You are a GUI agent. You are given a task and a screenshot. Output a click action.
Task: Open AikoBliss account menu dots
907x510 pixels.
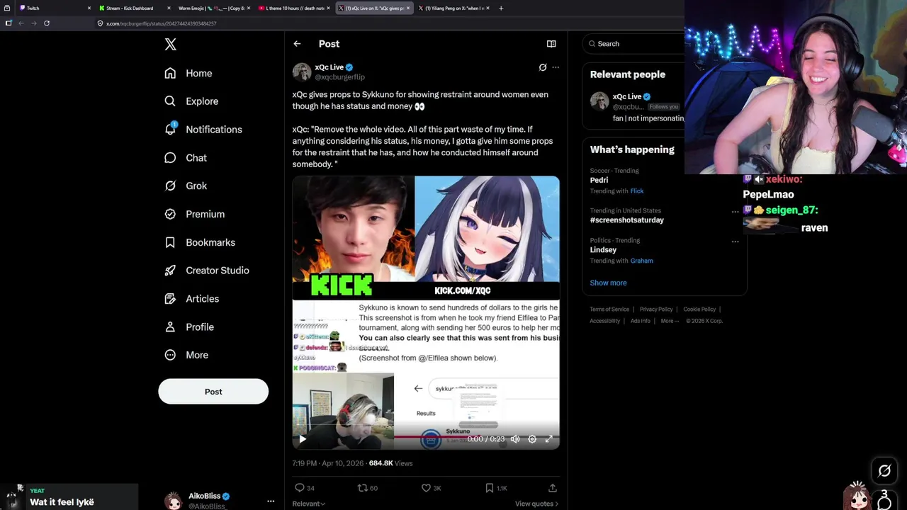[x=271, y=501]
